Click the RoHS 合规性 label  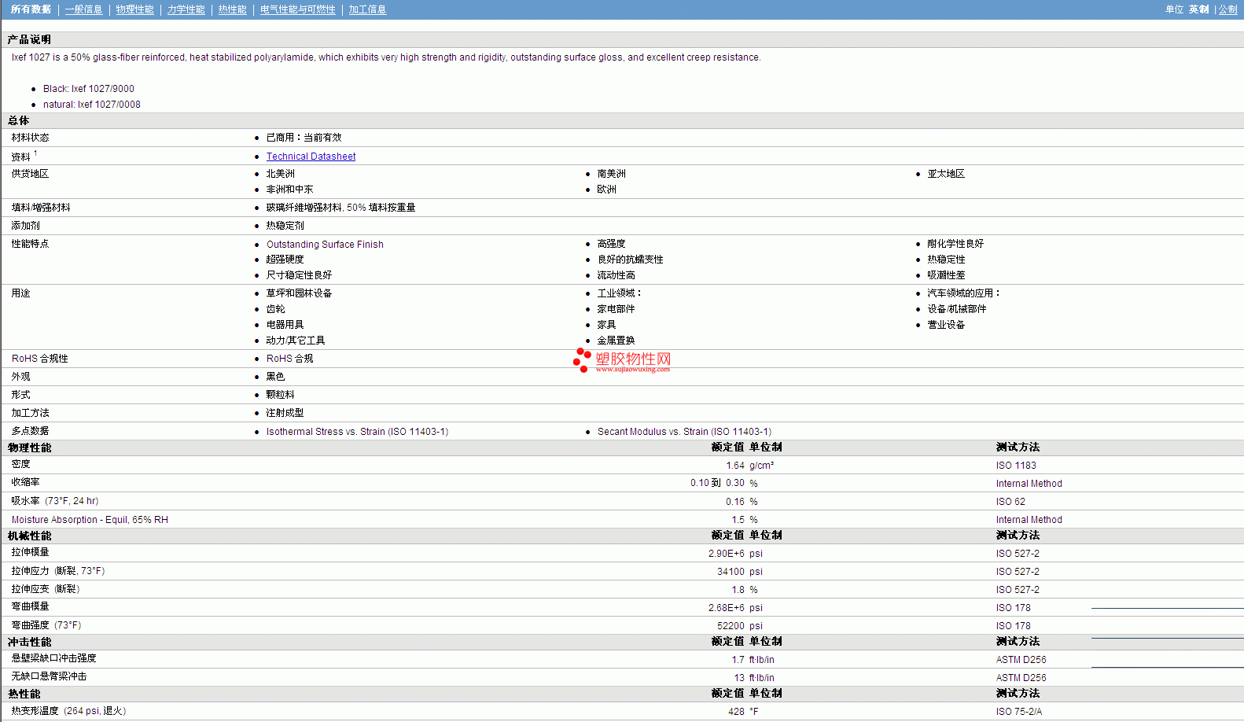39,359
